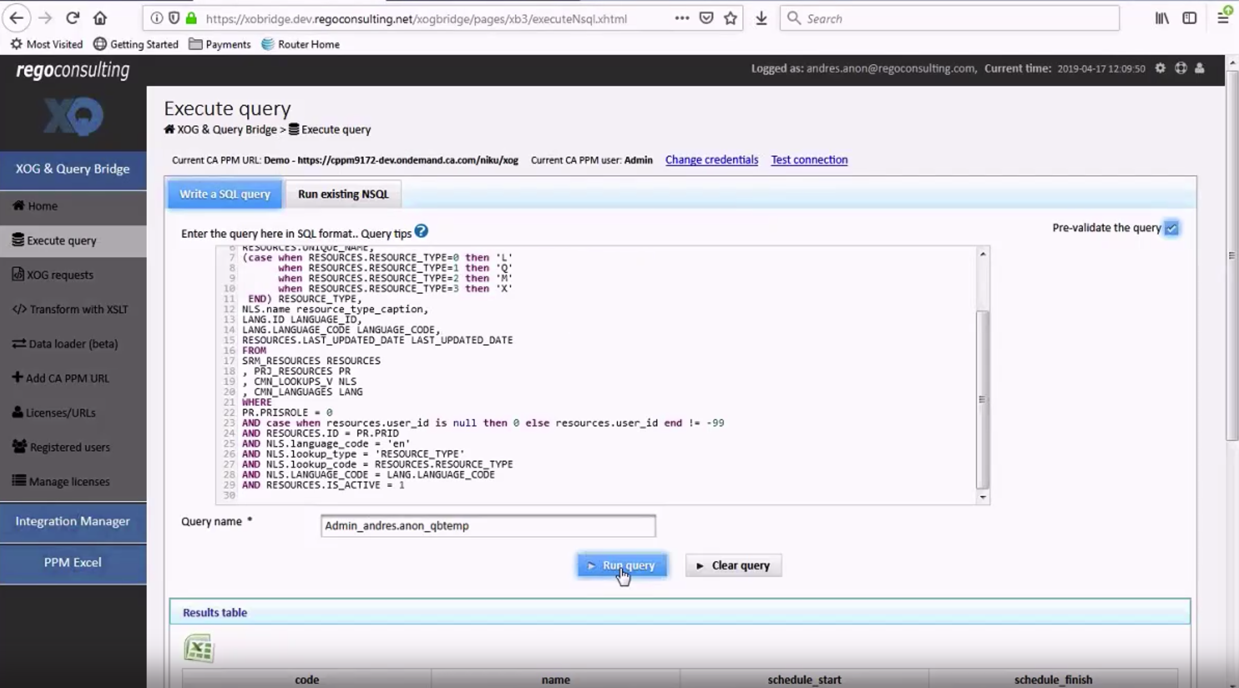Enable the bookmark icon in the address bar
Viewport: 1239px width, 688px height.
coord(731,18)
